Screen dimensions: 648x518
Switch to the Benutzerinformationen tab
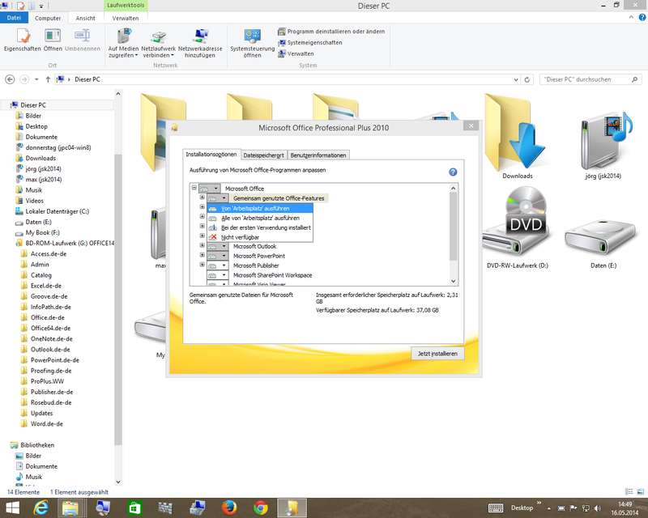click(x=318, y=155)
